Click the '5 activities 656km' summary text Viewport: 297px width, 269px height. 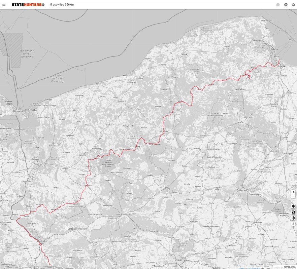point(62,5)
